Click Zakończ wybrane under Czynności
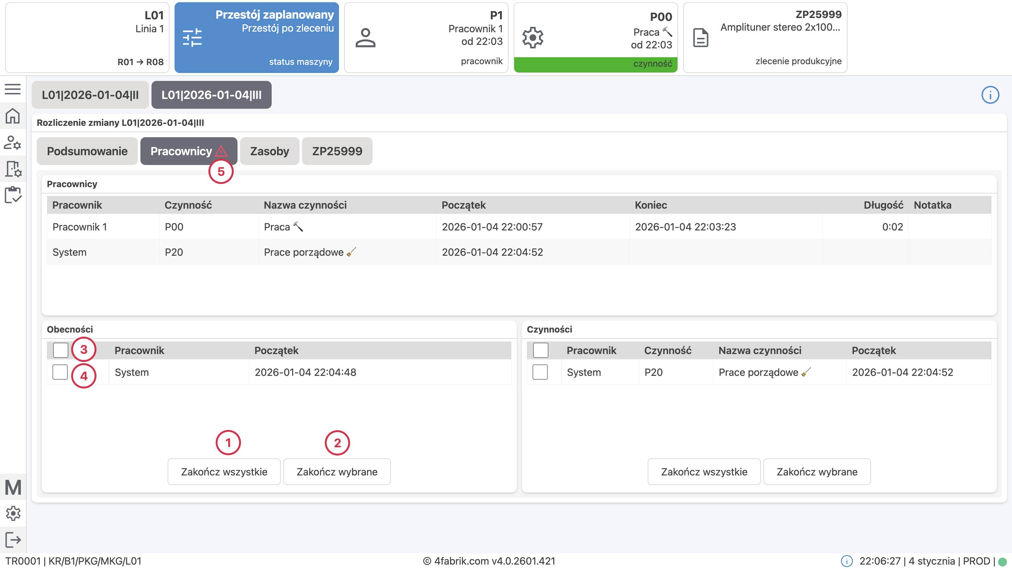This screenshot has width=1012, height=569. coord(817,472)
